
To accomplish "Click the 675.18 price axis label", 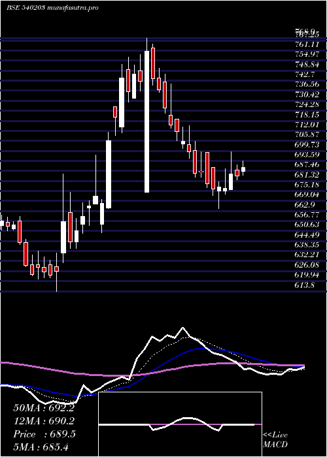I will (x=307, y=185).
